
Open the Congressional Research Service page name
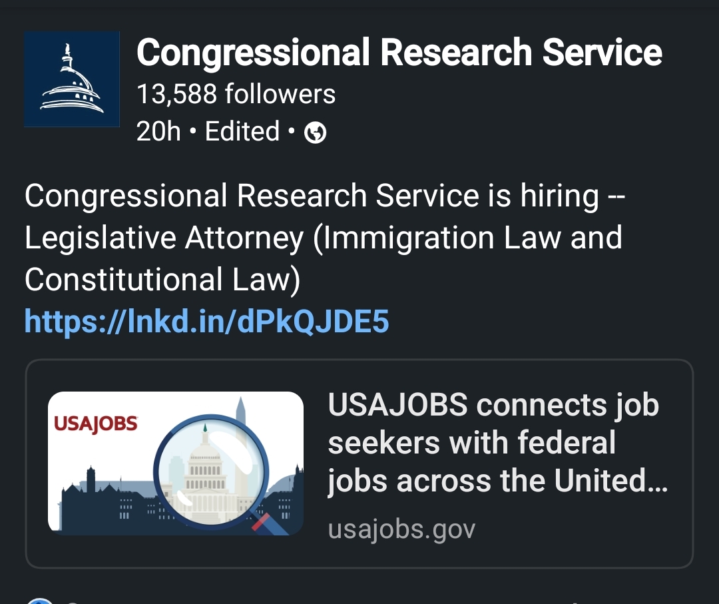pos(399,53)
